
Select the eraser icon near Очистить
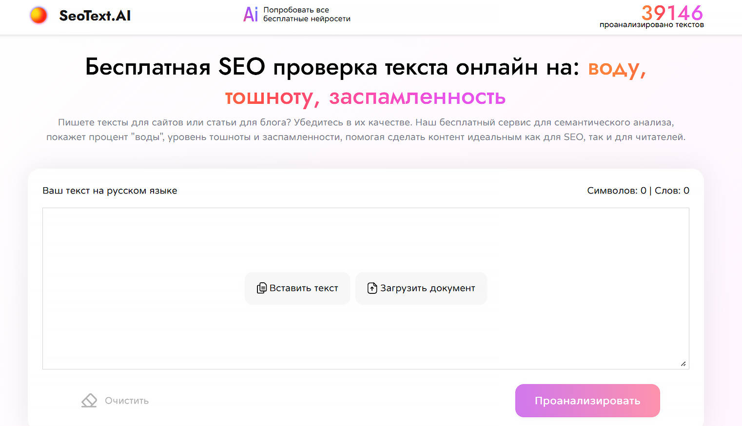[89, 400]
